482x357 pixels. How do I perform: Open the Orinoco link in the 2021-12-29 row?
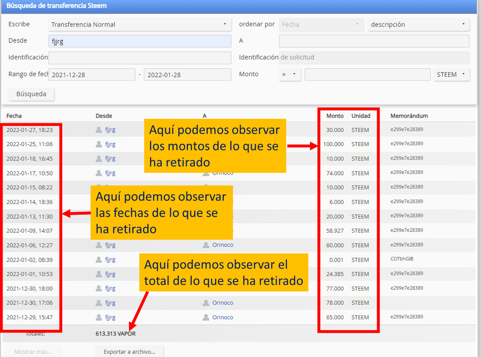(x=223, y=317)
